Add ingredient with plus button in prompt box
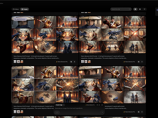158x118 pixels. (x=57, y=112)
